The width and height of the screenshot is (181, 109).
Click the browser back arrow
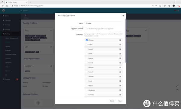(x=3, y=6)
